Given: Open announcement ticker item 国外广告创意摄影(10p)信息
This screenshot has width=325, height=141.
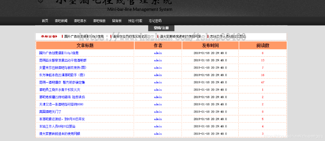Looking at the screenshot, I should tap(84, 36).
